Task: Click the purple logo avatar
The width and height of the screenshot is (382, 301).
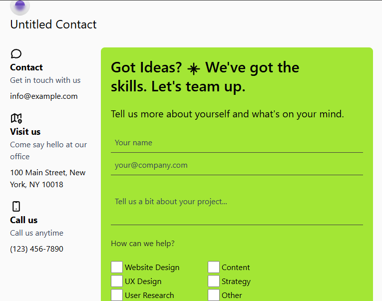Action: [x=20, y=6]
